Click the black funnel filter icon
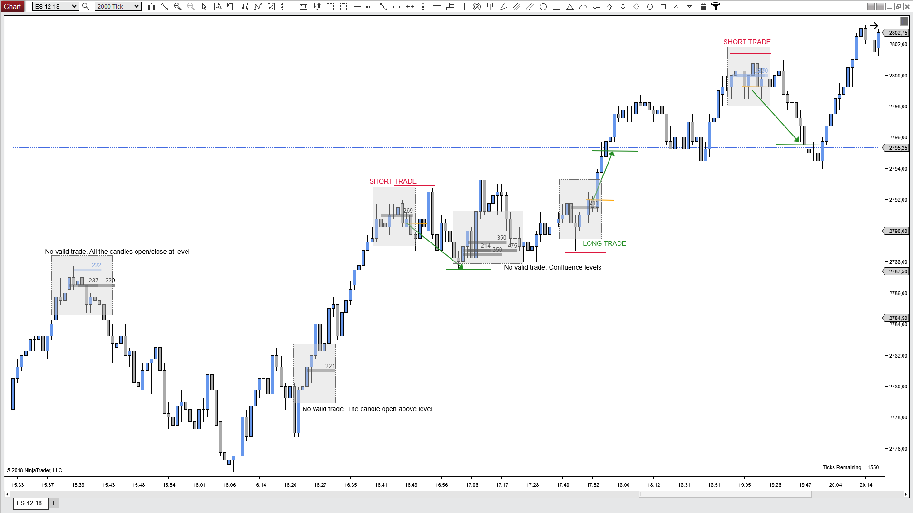Viewport: 913px width, 513px height. (x=716, y=6)
